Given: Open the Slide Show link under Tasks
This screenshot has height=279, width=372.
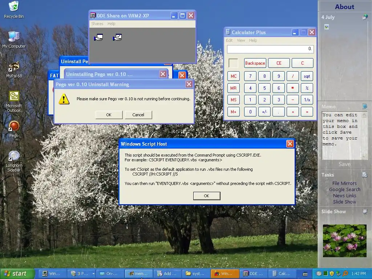Looking at the screenshot, I should click(344, 202).
